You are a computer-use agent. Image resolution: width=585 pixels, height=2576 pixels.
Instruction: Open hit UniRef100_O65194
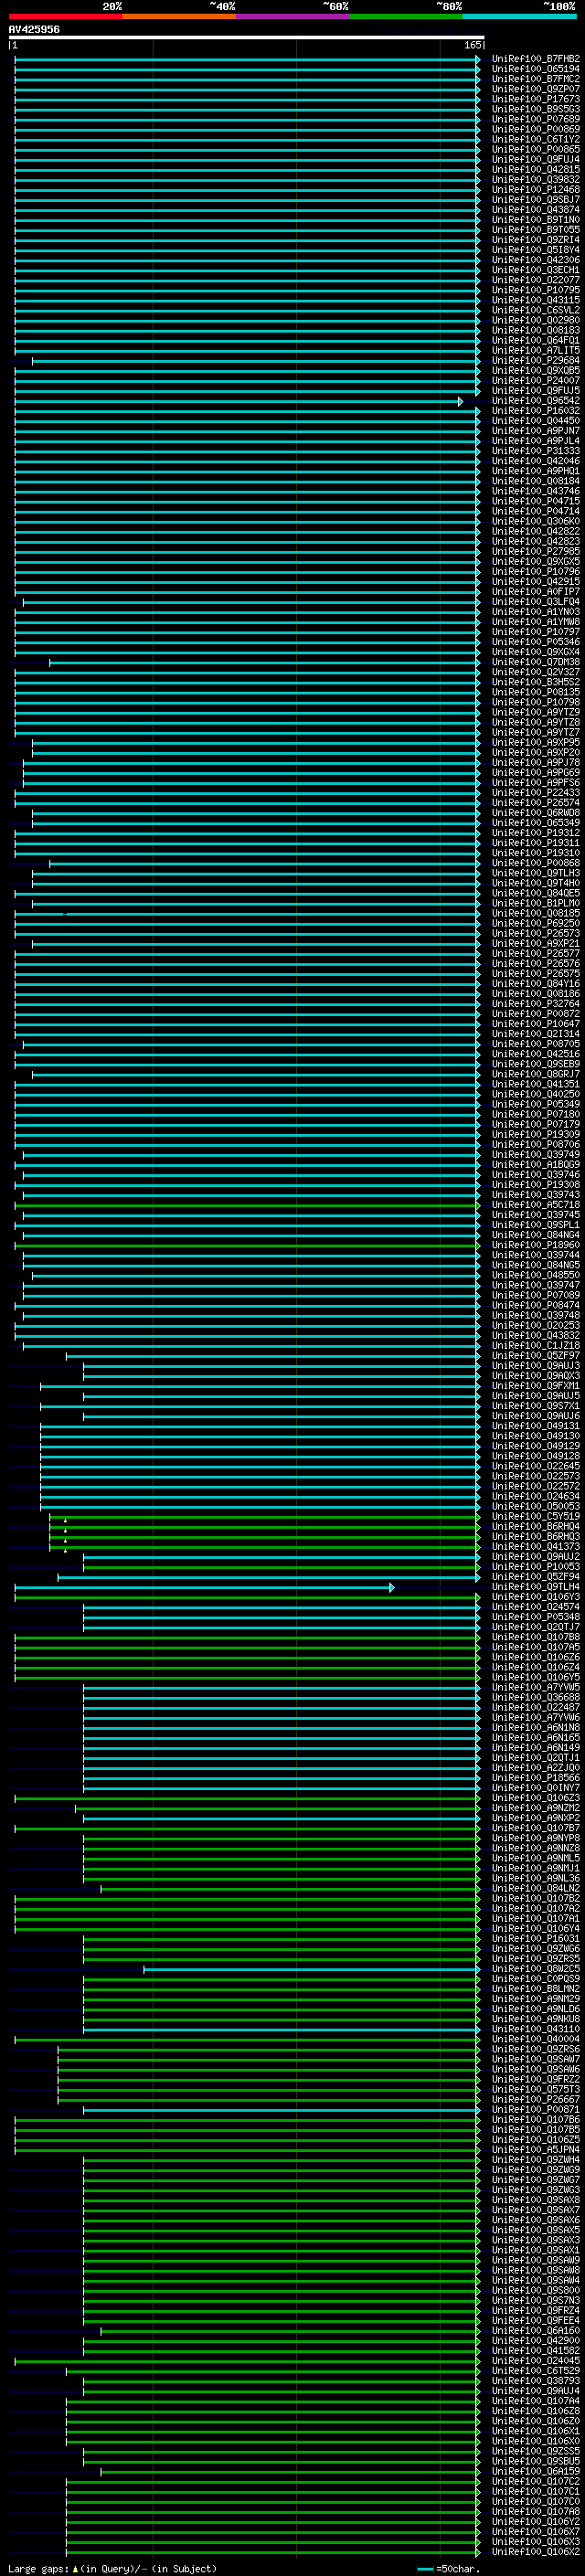pyautogui.click(x=535, y=69)
